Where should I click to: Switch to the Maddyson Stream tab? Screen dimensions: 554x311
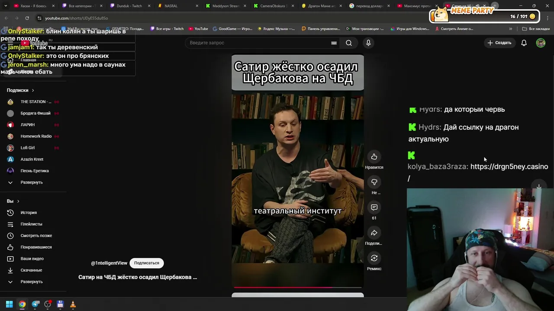tap(225, 6)
